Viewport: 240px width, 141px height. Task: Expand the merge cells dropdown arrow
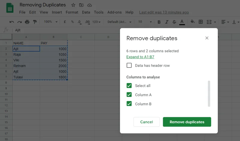(x=215, y=22)
